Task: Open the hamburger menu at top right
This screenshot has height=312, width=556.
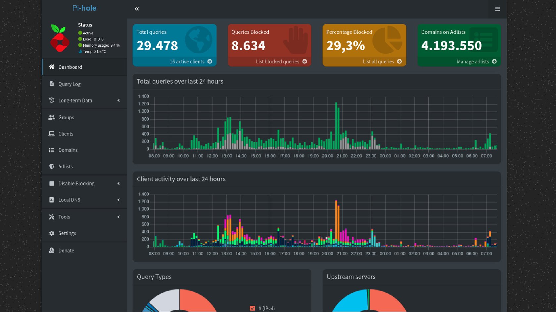Action: tap(497, 9)
